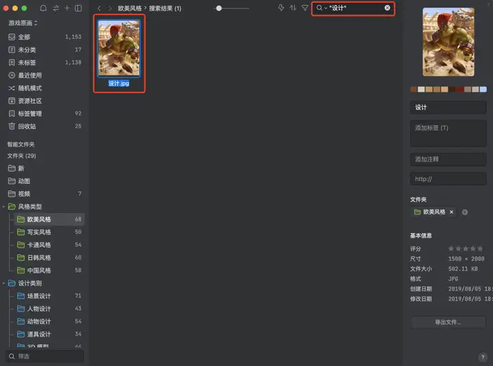Select 未分类 in the sidebar
The width and height of the screenshot is (493, 366).
point(45,50)
